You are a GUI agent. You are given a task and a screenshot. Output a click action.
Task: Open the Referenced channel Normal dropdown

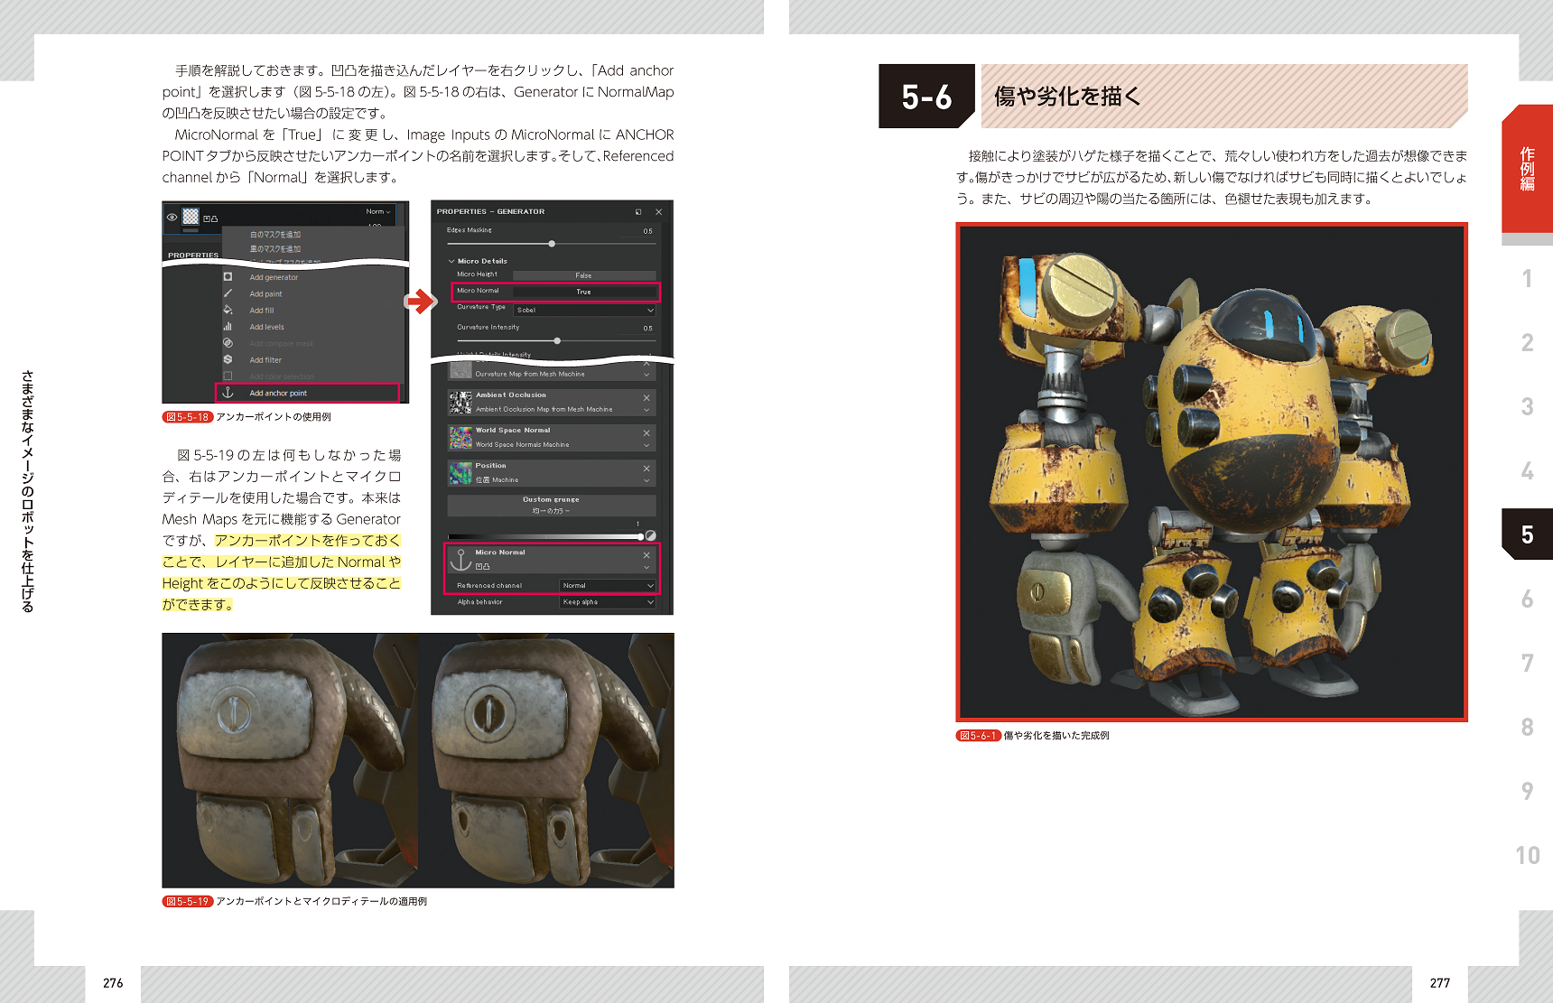tap(607, 586)
